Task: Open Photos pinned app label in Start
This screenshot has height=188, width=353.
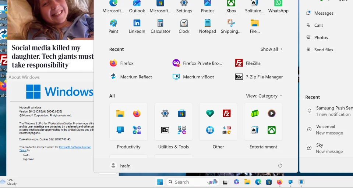Action: click(x=208, y=11)
